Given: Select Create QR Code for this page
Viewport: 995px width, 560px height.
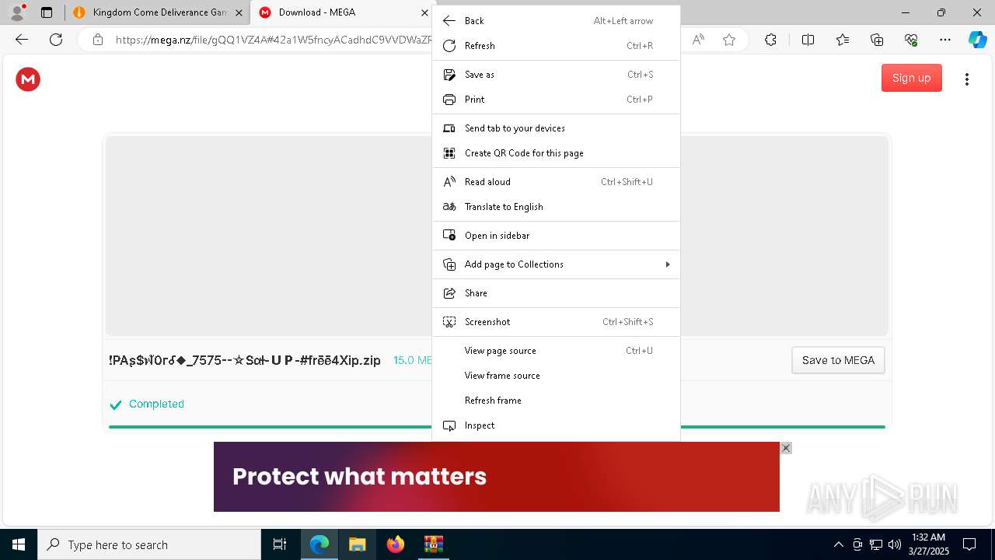Looking at the screenshot, I should 556,153.
